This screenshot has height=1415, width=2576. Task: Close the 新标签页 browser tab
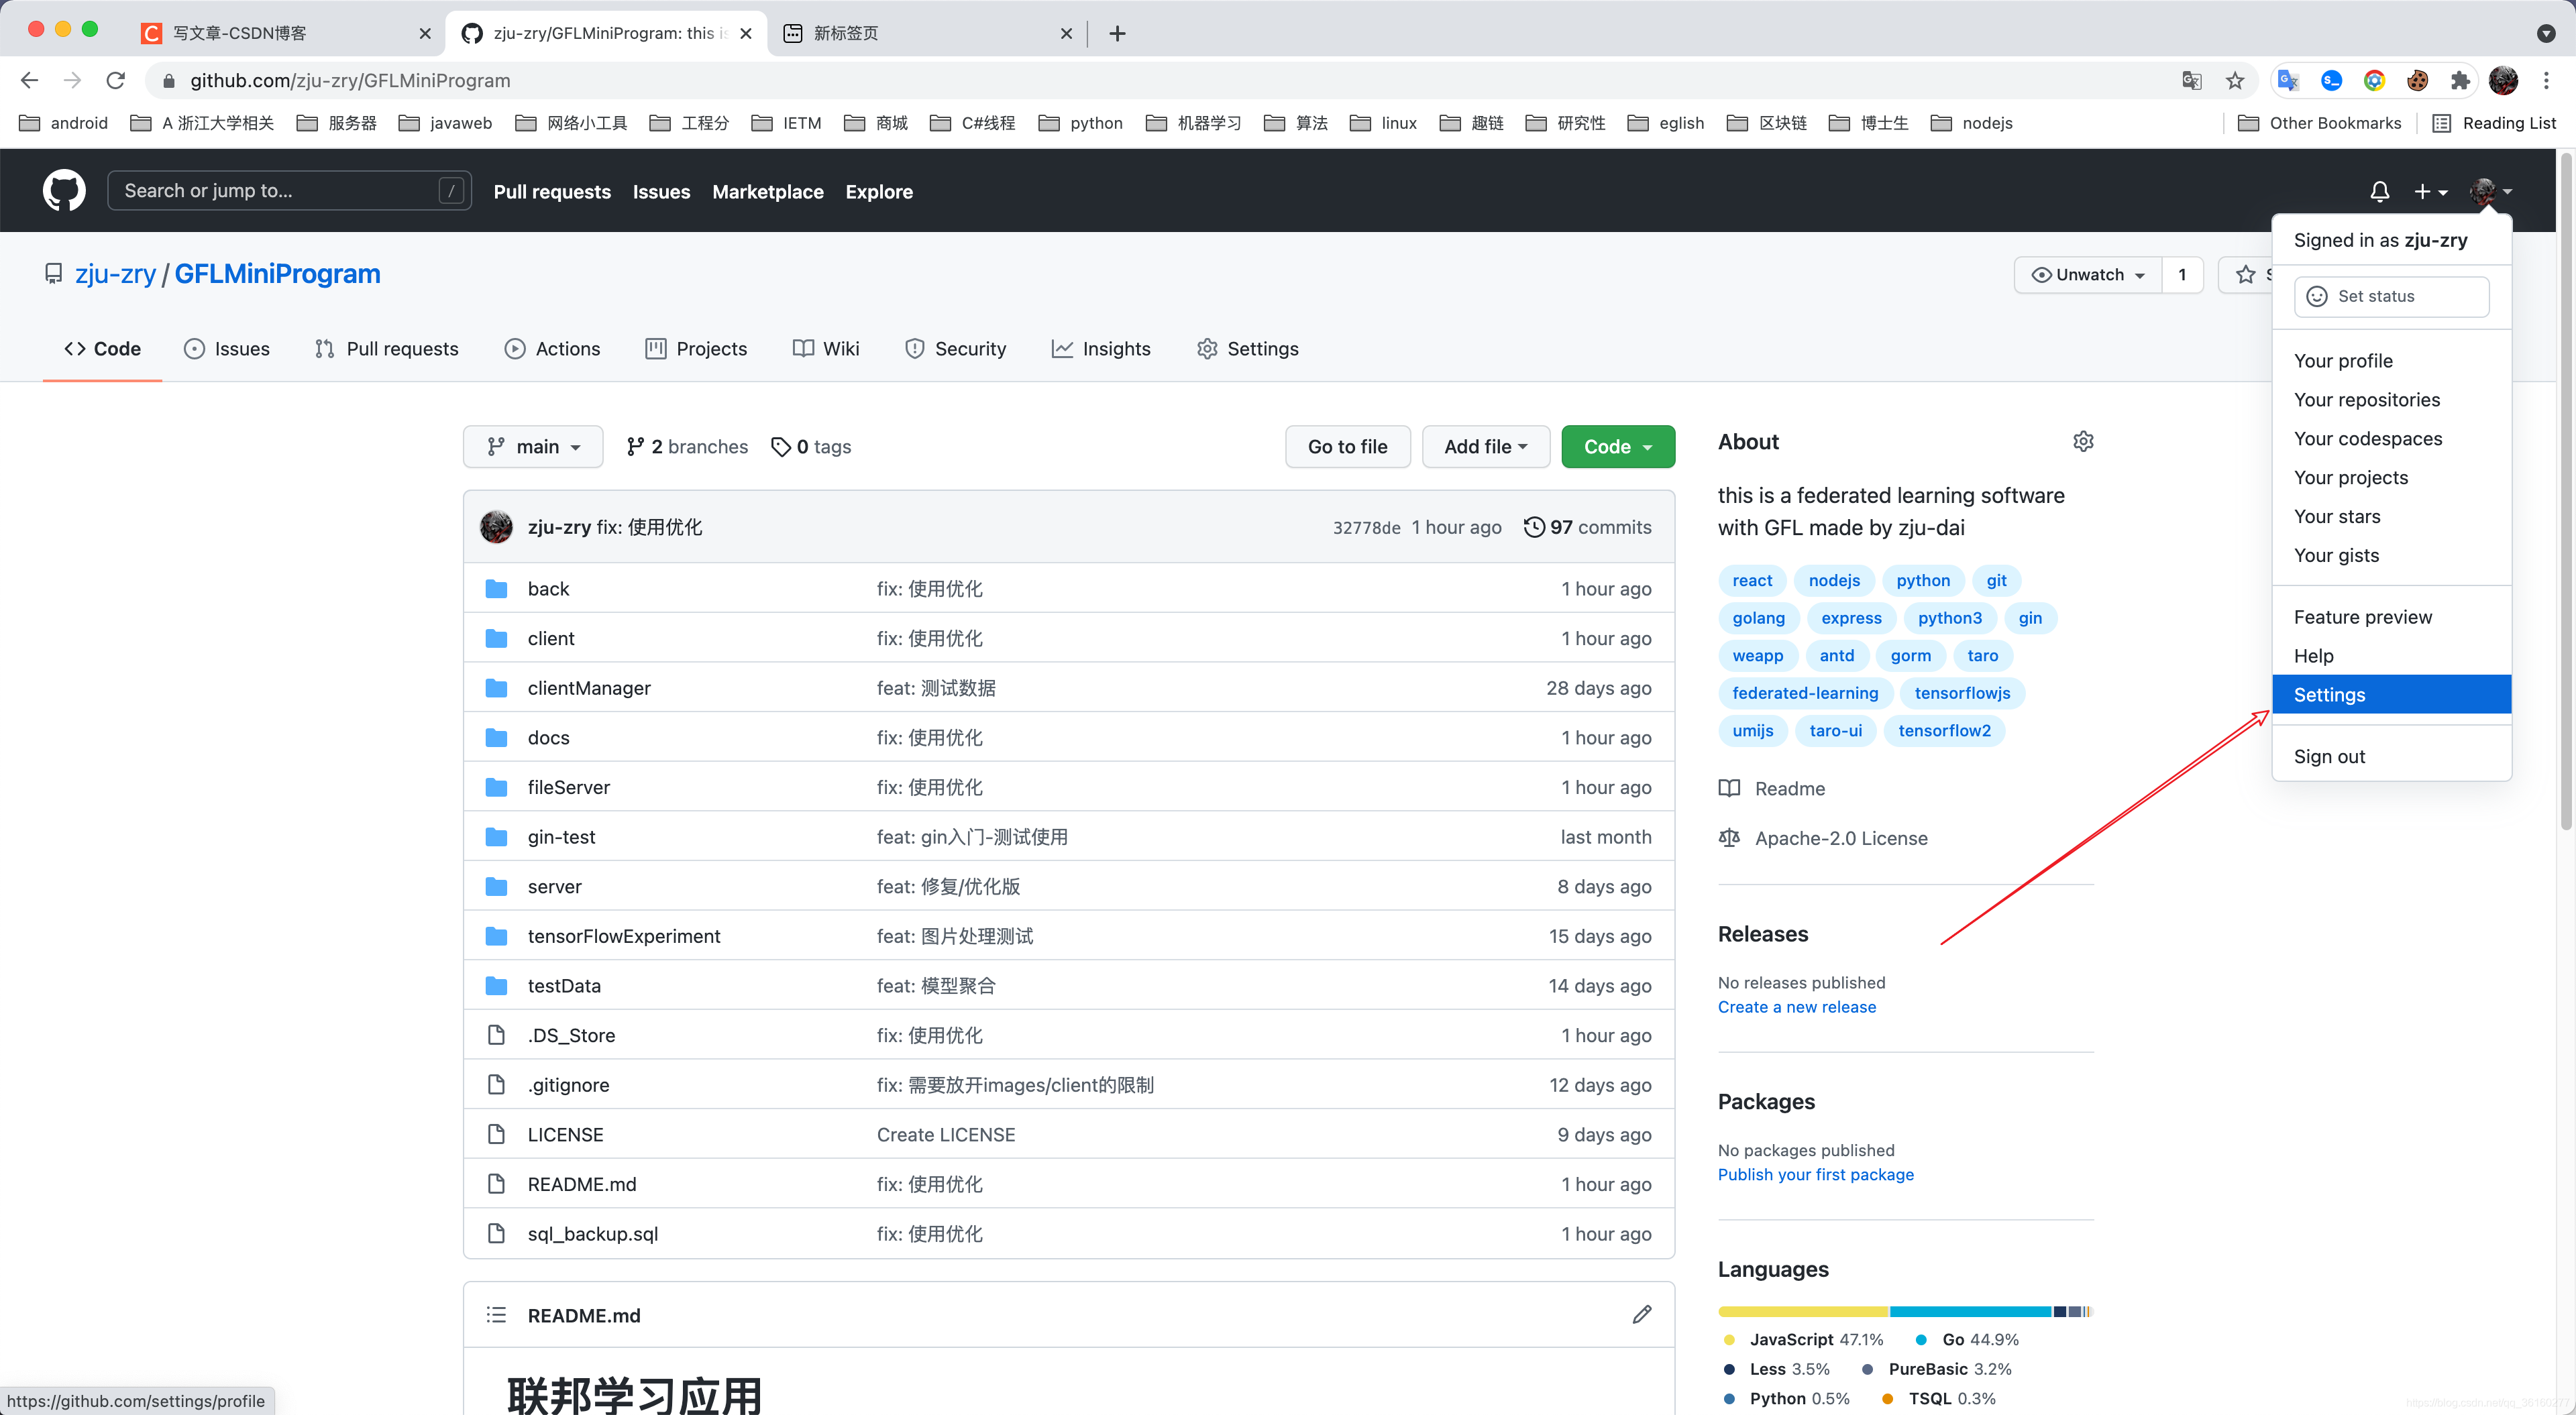pos(1066,33)
